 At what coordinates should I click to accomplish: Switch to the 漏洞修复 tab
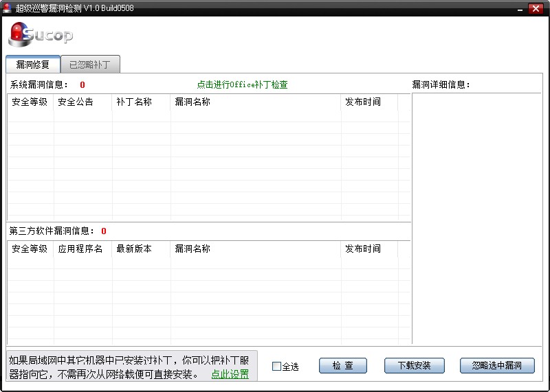pyautogui.click(x=33, y=65)
